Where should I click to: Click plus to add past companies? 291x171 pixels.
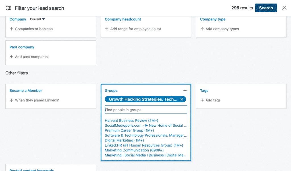[x=11, y=57]
